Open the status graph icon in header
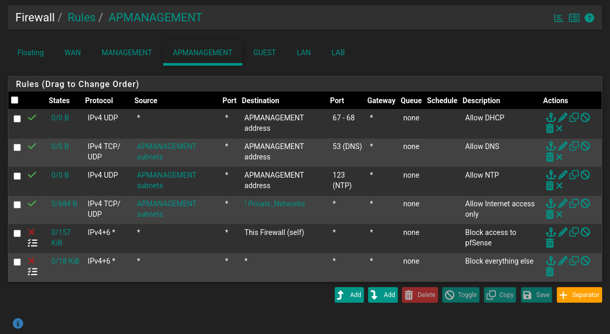Viewport: 610px width, 334px height. (558, 18)
